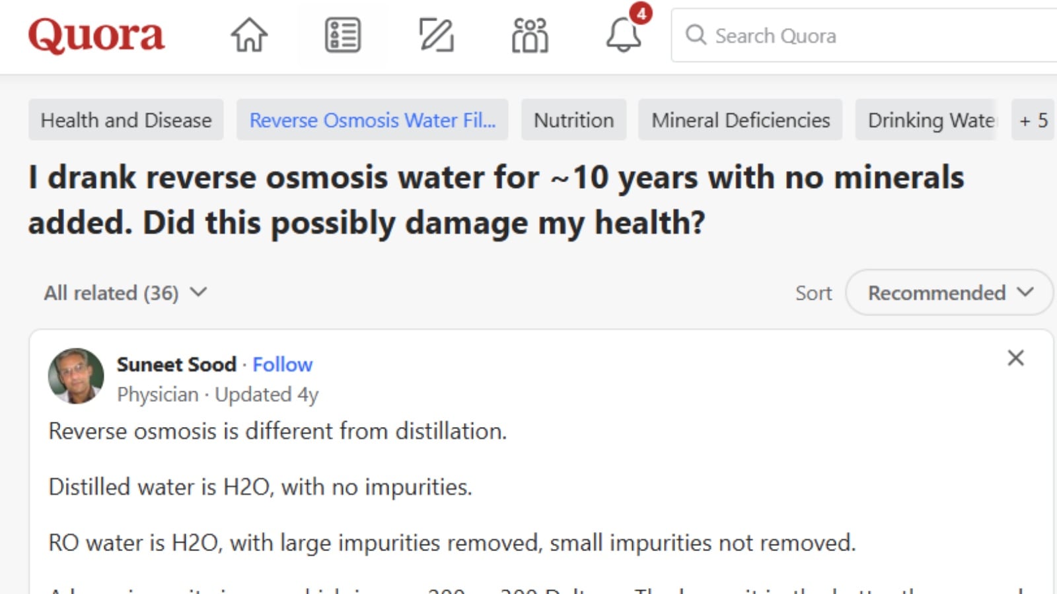Open the Reverse Osmosis Water Filtration topic
The height and width of the screenshot is (594, 1057).
coord(372,120)
